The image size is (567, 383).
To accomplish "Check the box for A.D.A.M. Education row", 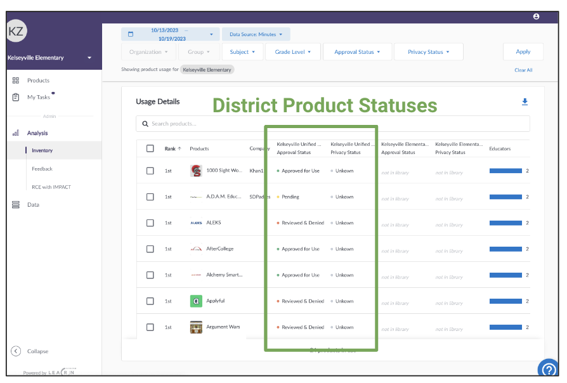I will [x=150, y=197].
